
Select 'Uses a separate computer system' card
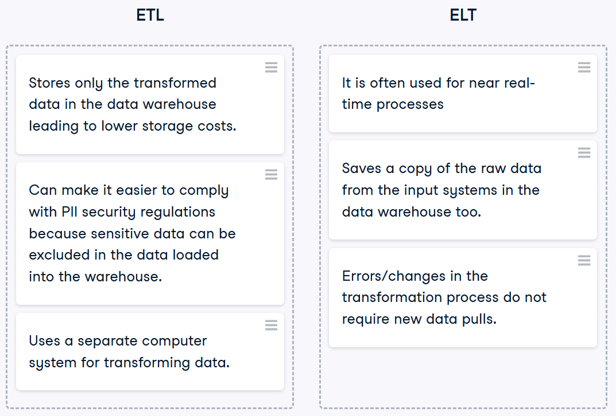pos(150,351)
